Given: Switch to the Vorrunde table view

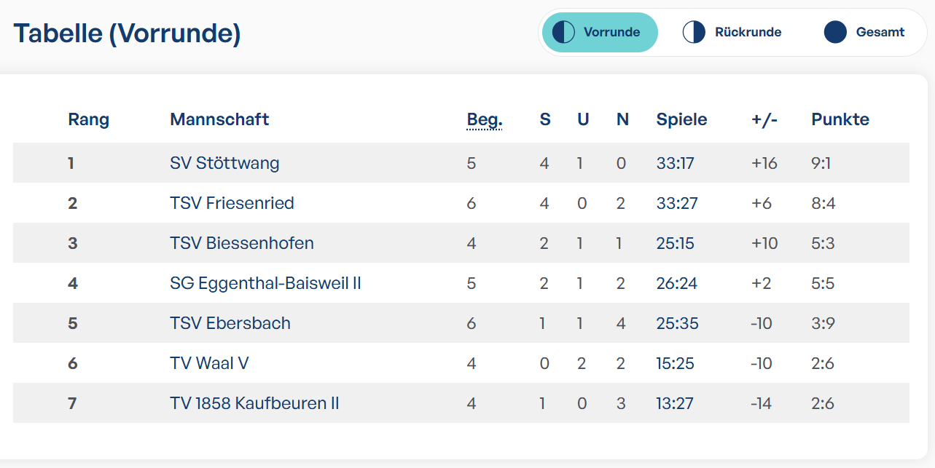Looking at the screenshot, I should pos(611,32).
